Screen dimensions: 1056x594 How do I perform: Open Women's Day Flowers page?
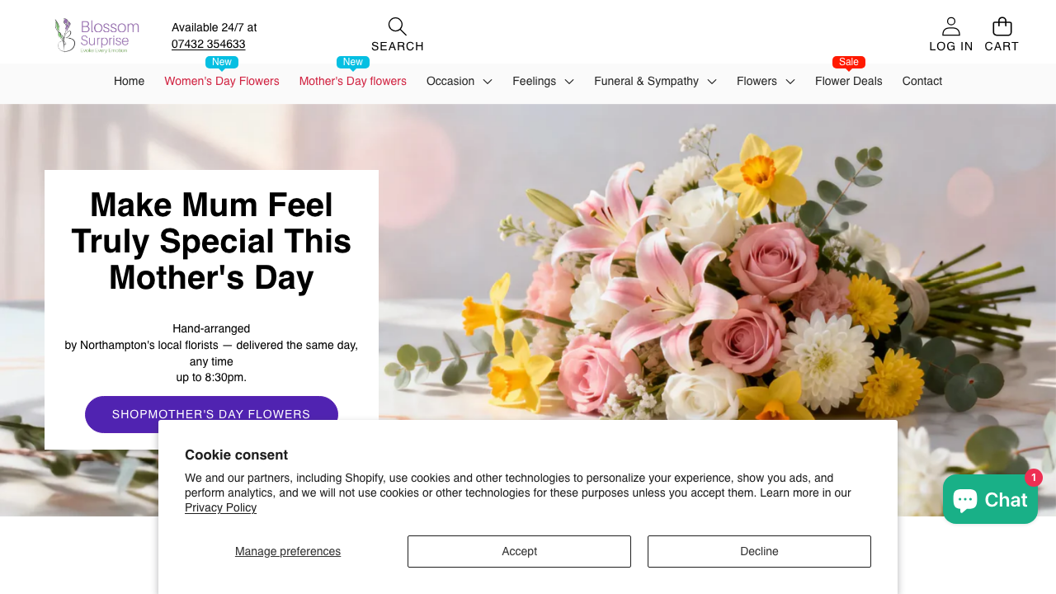[x=222, y=81]
